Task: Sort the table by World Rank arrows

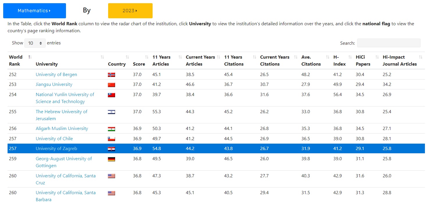Action: [x=30, y=57]
